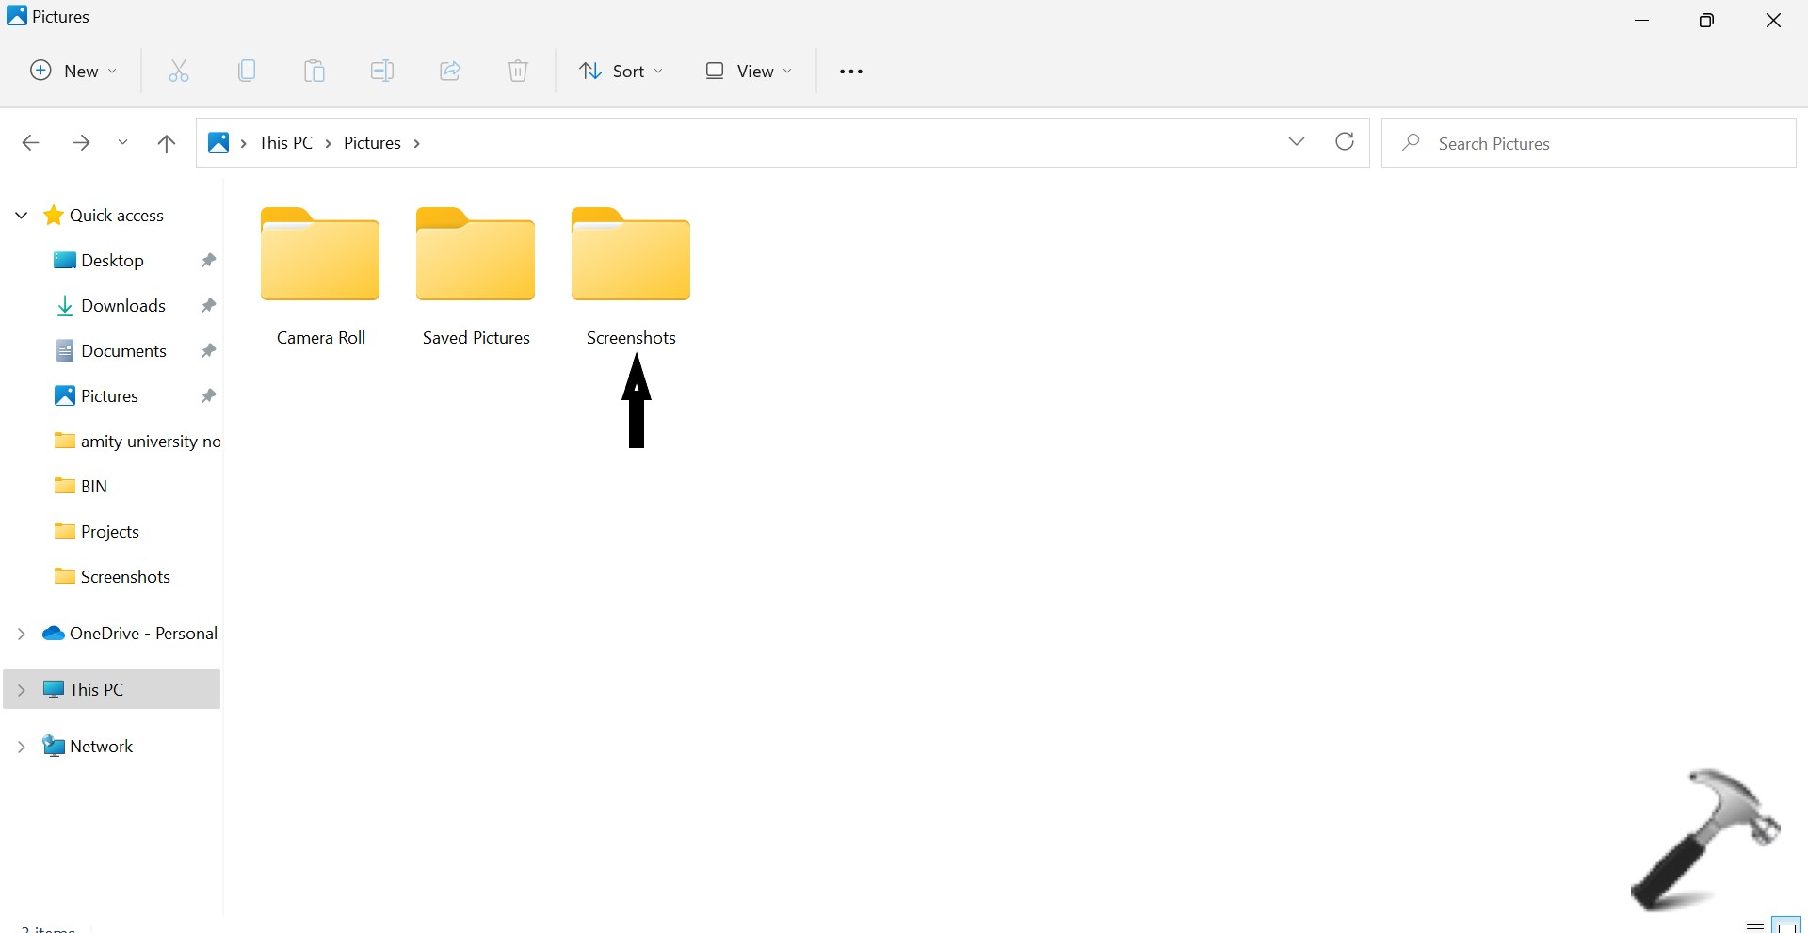Click the Delete trash icon

click(518, 72)
